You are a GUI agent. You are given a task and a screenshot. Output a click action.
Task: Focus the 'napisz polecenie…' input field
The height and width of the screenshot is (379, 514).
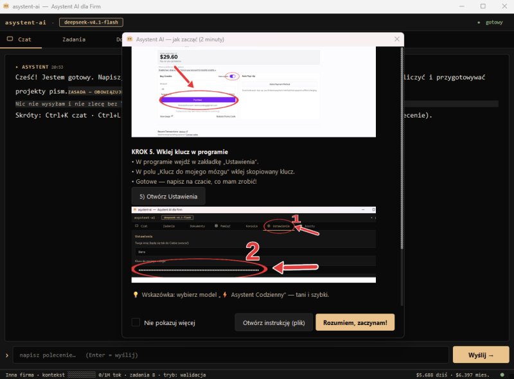point(231,355)
